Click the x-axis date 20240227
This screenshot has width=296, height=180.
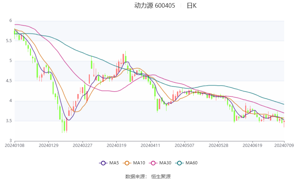pyautogui.click(x=83, y=146)
